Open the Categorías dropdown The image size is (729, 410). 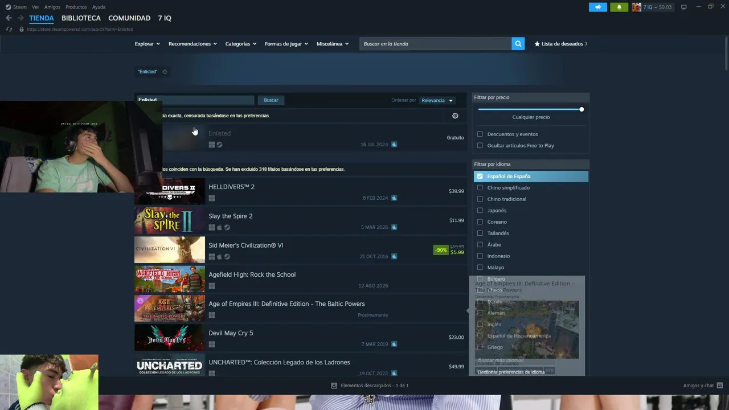click(240, 44)
